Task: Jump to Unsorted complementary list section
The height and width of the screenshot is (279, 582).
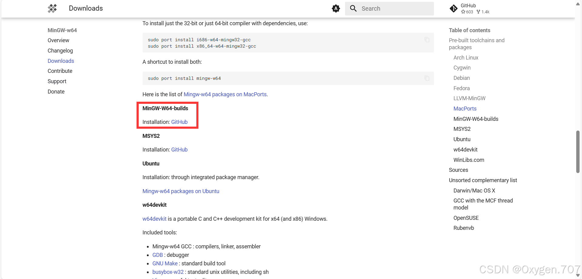Action: point(483,180)
